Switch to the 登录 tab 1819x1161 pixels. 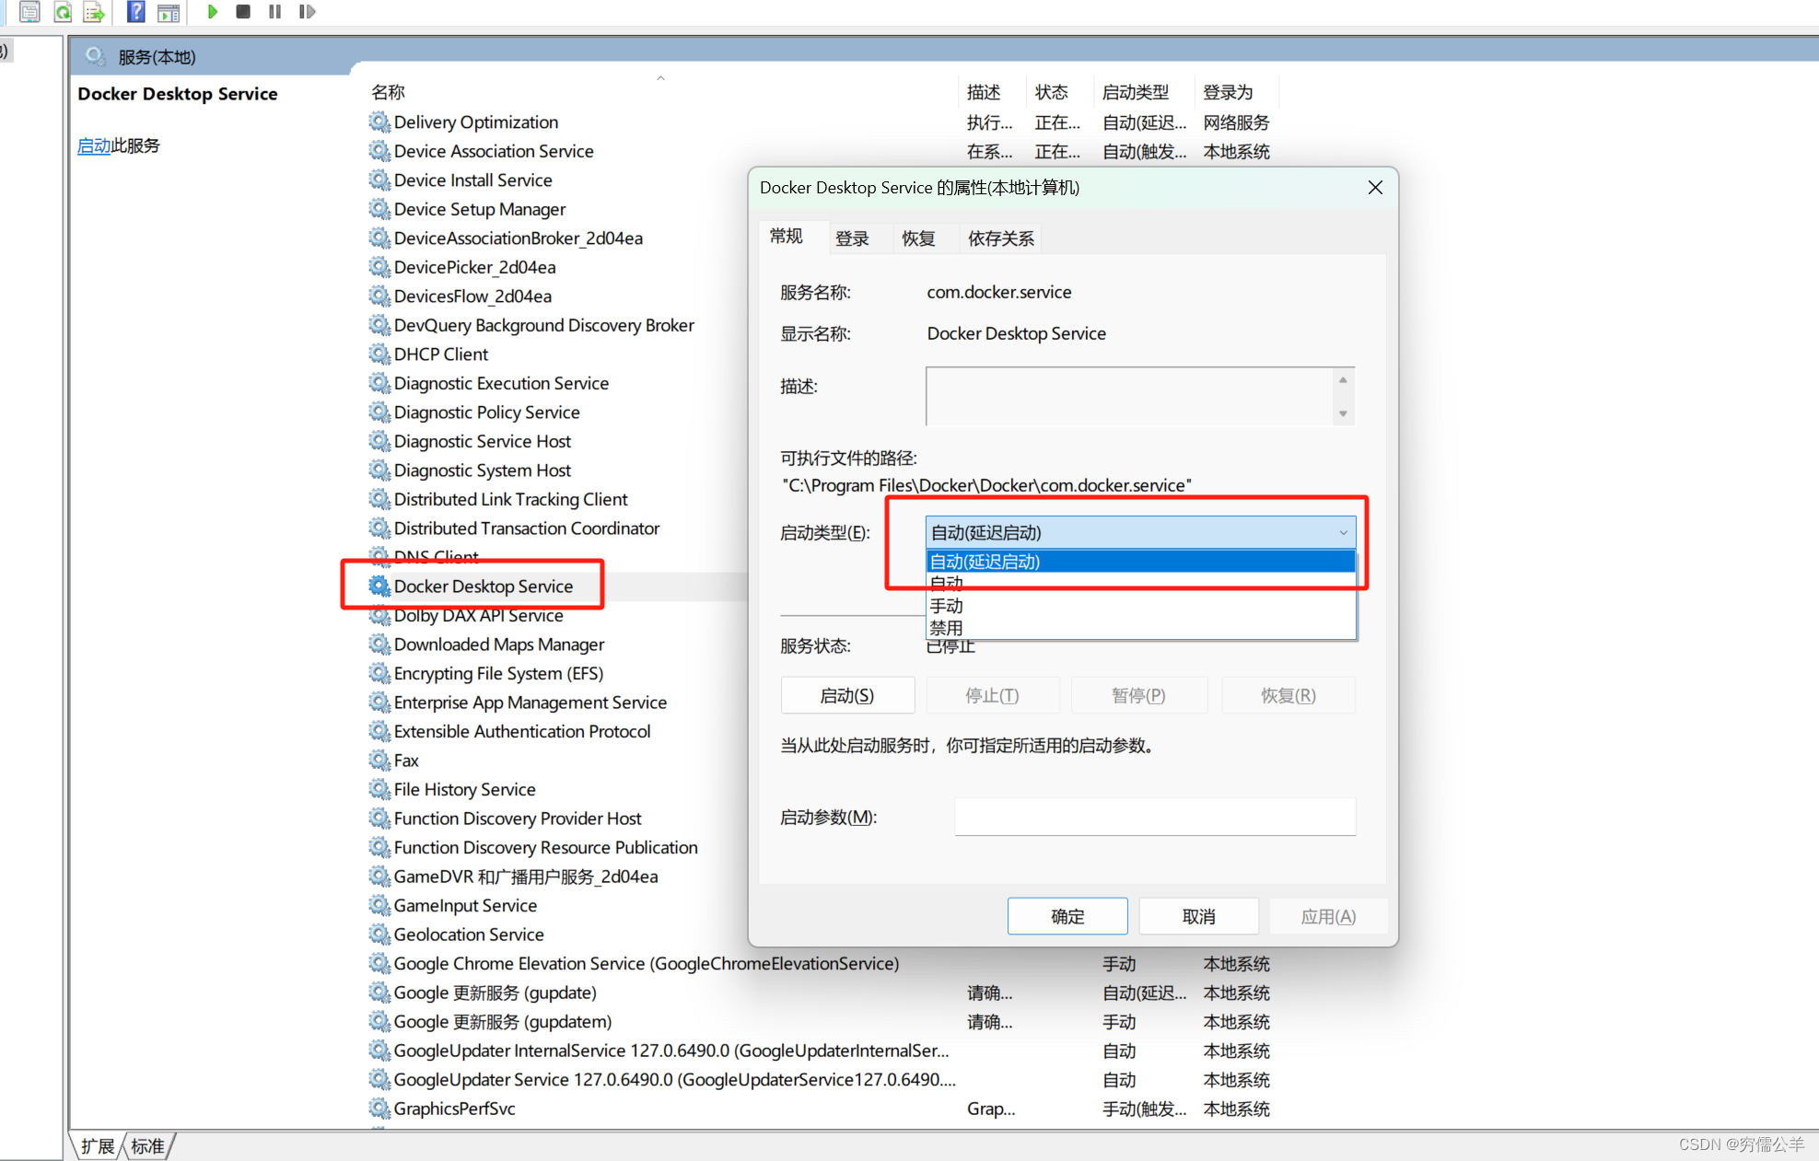click(x=852, y=238)
